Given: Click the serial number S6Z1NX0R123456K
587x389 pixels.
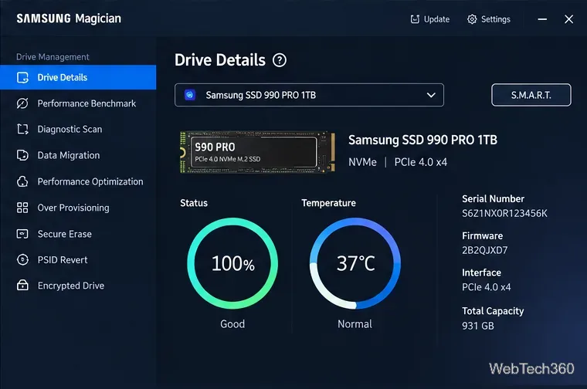Looking at the screenshot, I should coord(504,213).
